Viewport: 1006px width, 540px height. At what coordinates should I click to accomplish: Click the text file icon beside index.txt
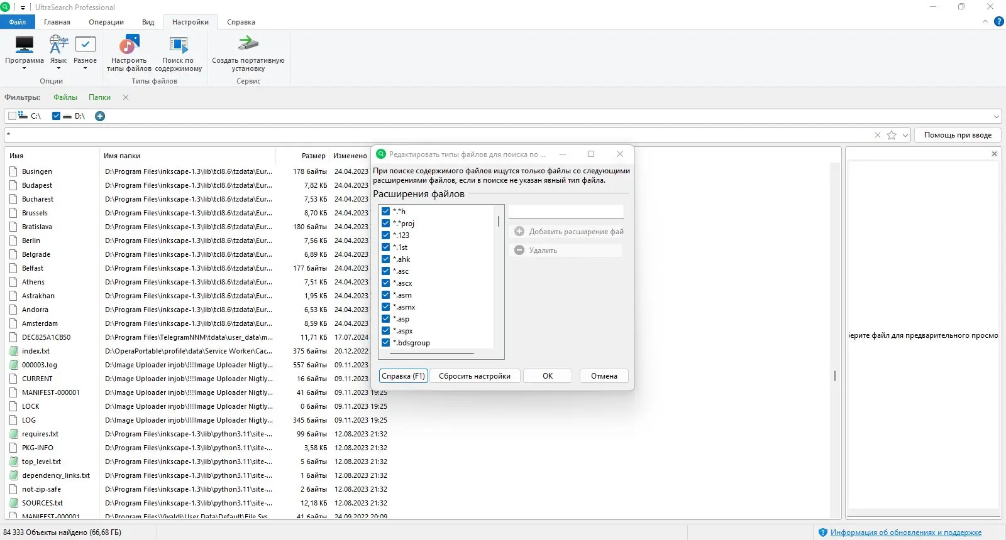(13, 351)
